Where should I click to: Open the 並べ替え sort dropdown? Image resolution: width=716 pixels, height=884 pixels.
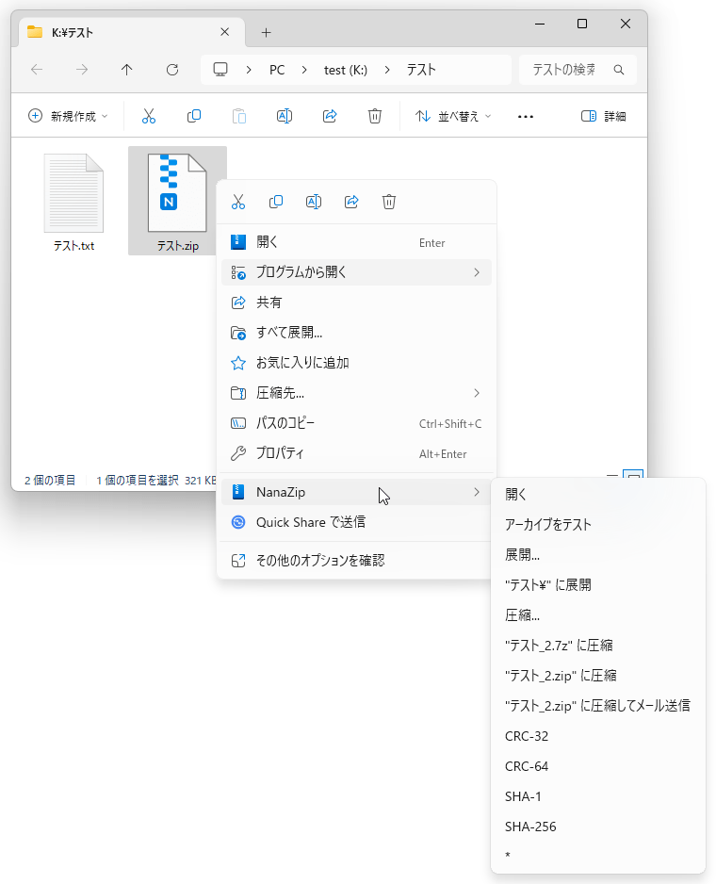(x=453, y=116)
